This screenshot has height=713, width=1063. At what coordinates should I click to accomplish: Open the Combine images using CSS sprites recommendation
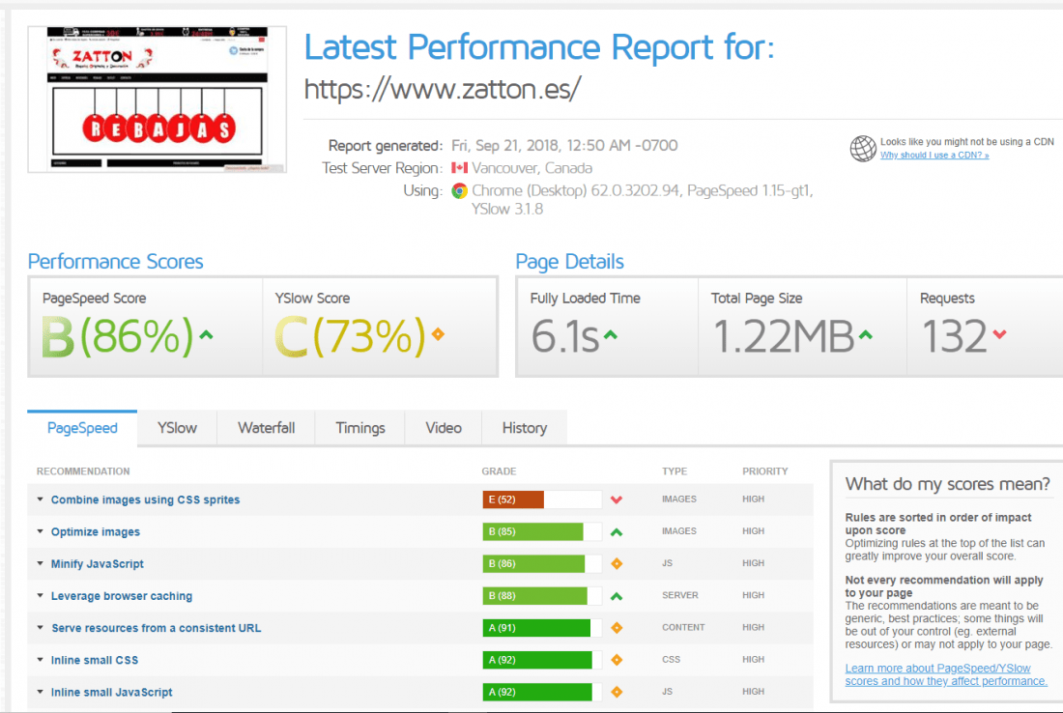point(145,499)
